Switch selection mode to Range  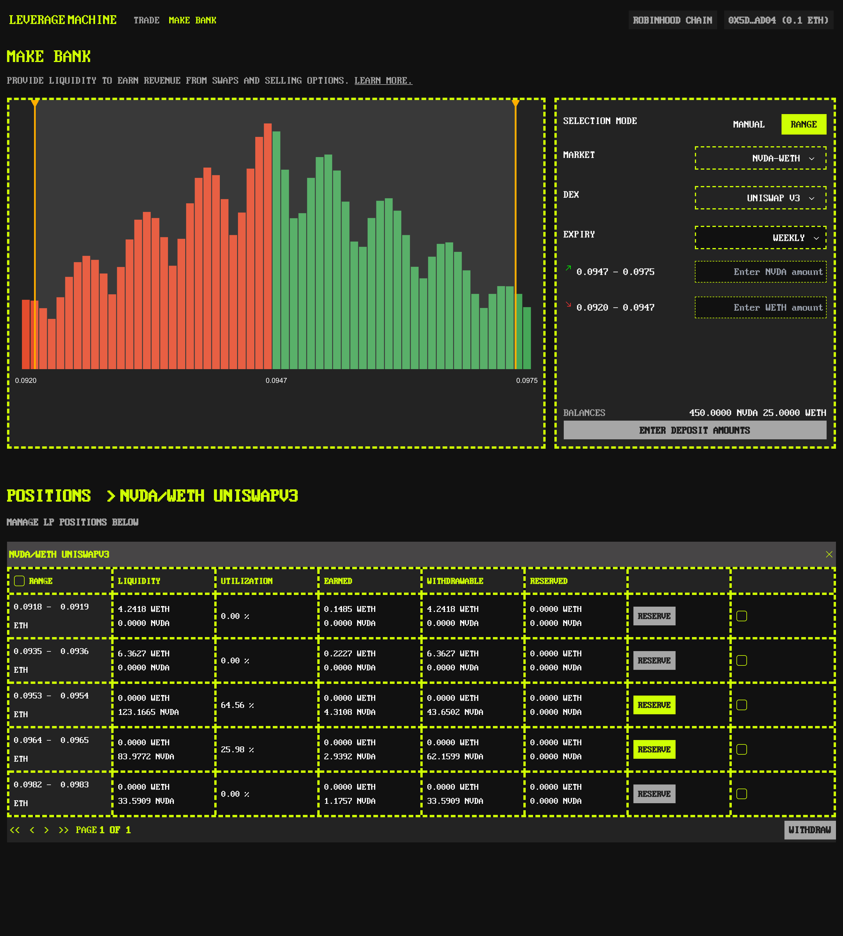point(803,125)
